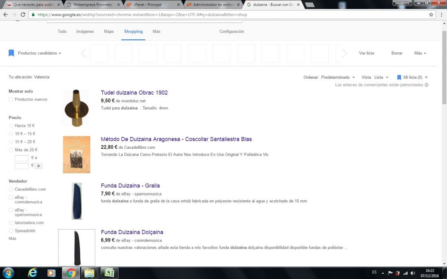
Task: Switch to the Todo search tab
Action: click(62, 32)
